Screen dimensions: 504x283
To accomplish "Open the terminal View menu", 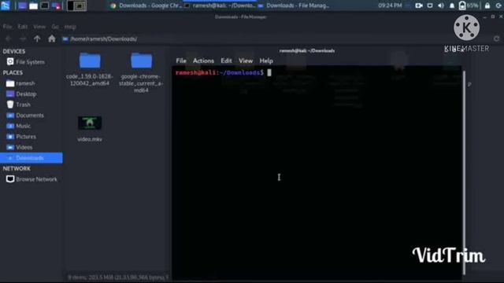I will click(x=246, y=61).
